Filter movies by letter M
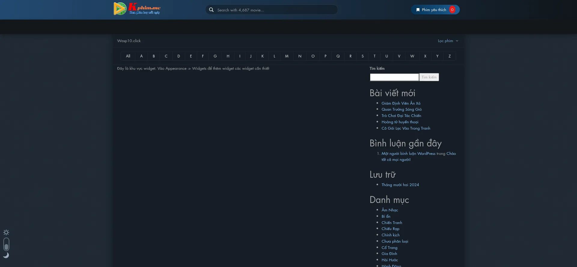This screenshot has height=267, width=577. 287,56
